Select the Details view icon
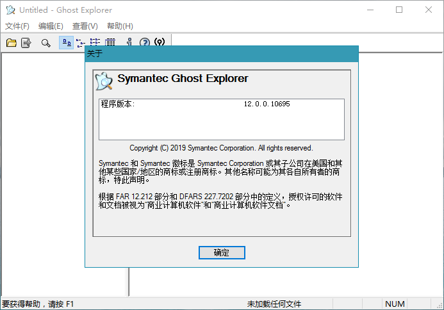This screenshot has height=310, width=444. 110,43
